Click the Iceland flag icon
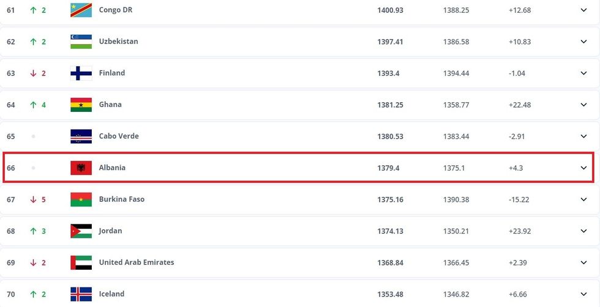600x307 pixels. click(x=81, y=294)
